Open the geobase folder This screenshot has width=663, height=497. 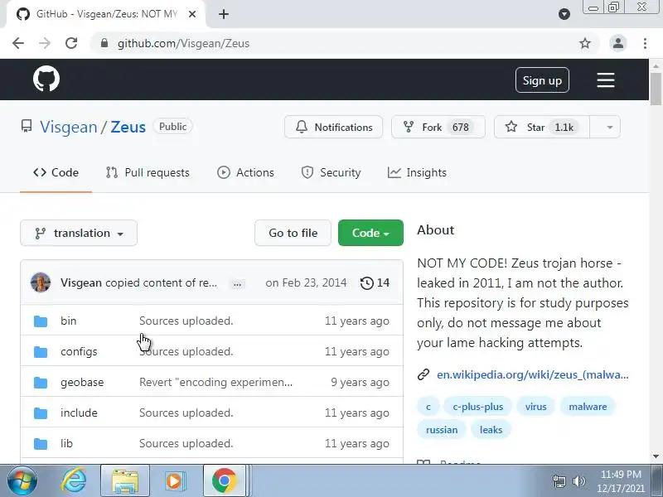[x=82, y=383]
